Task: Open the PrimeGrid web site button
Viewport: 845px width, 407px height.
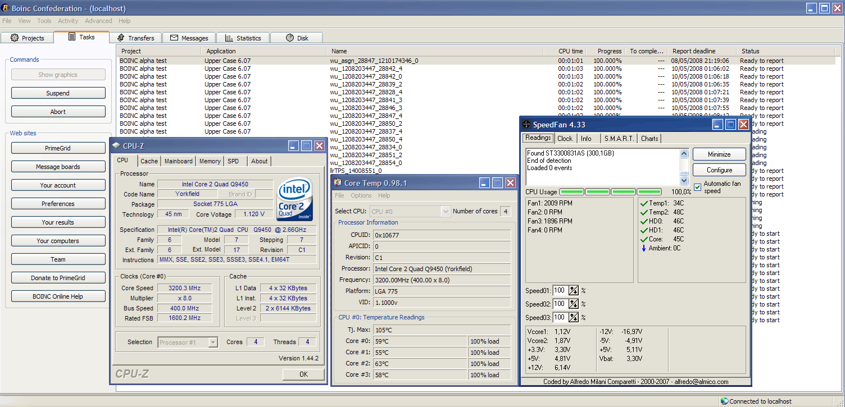Action: [58, 148]
